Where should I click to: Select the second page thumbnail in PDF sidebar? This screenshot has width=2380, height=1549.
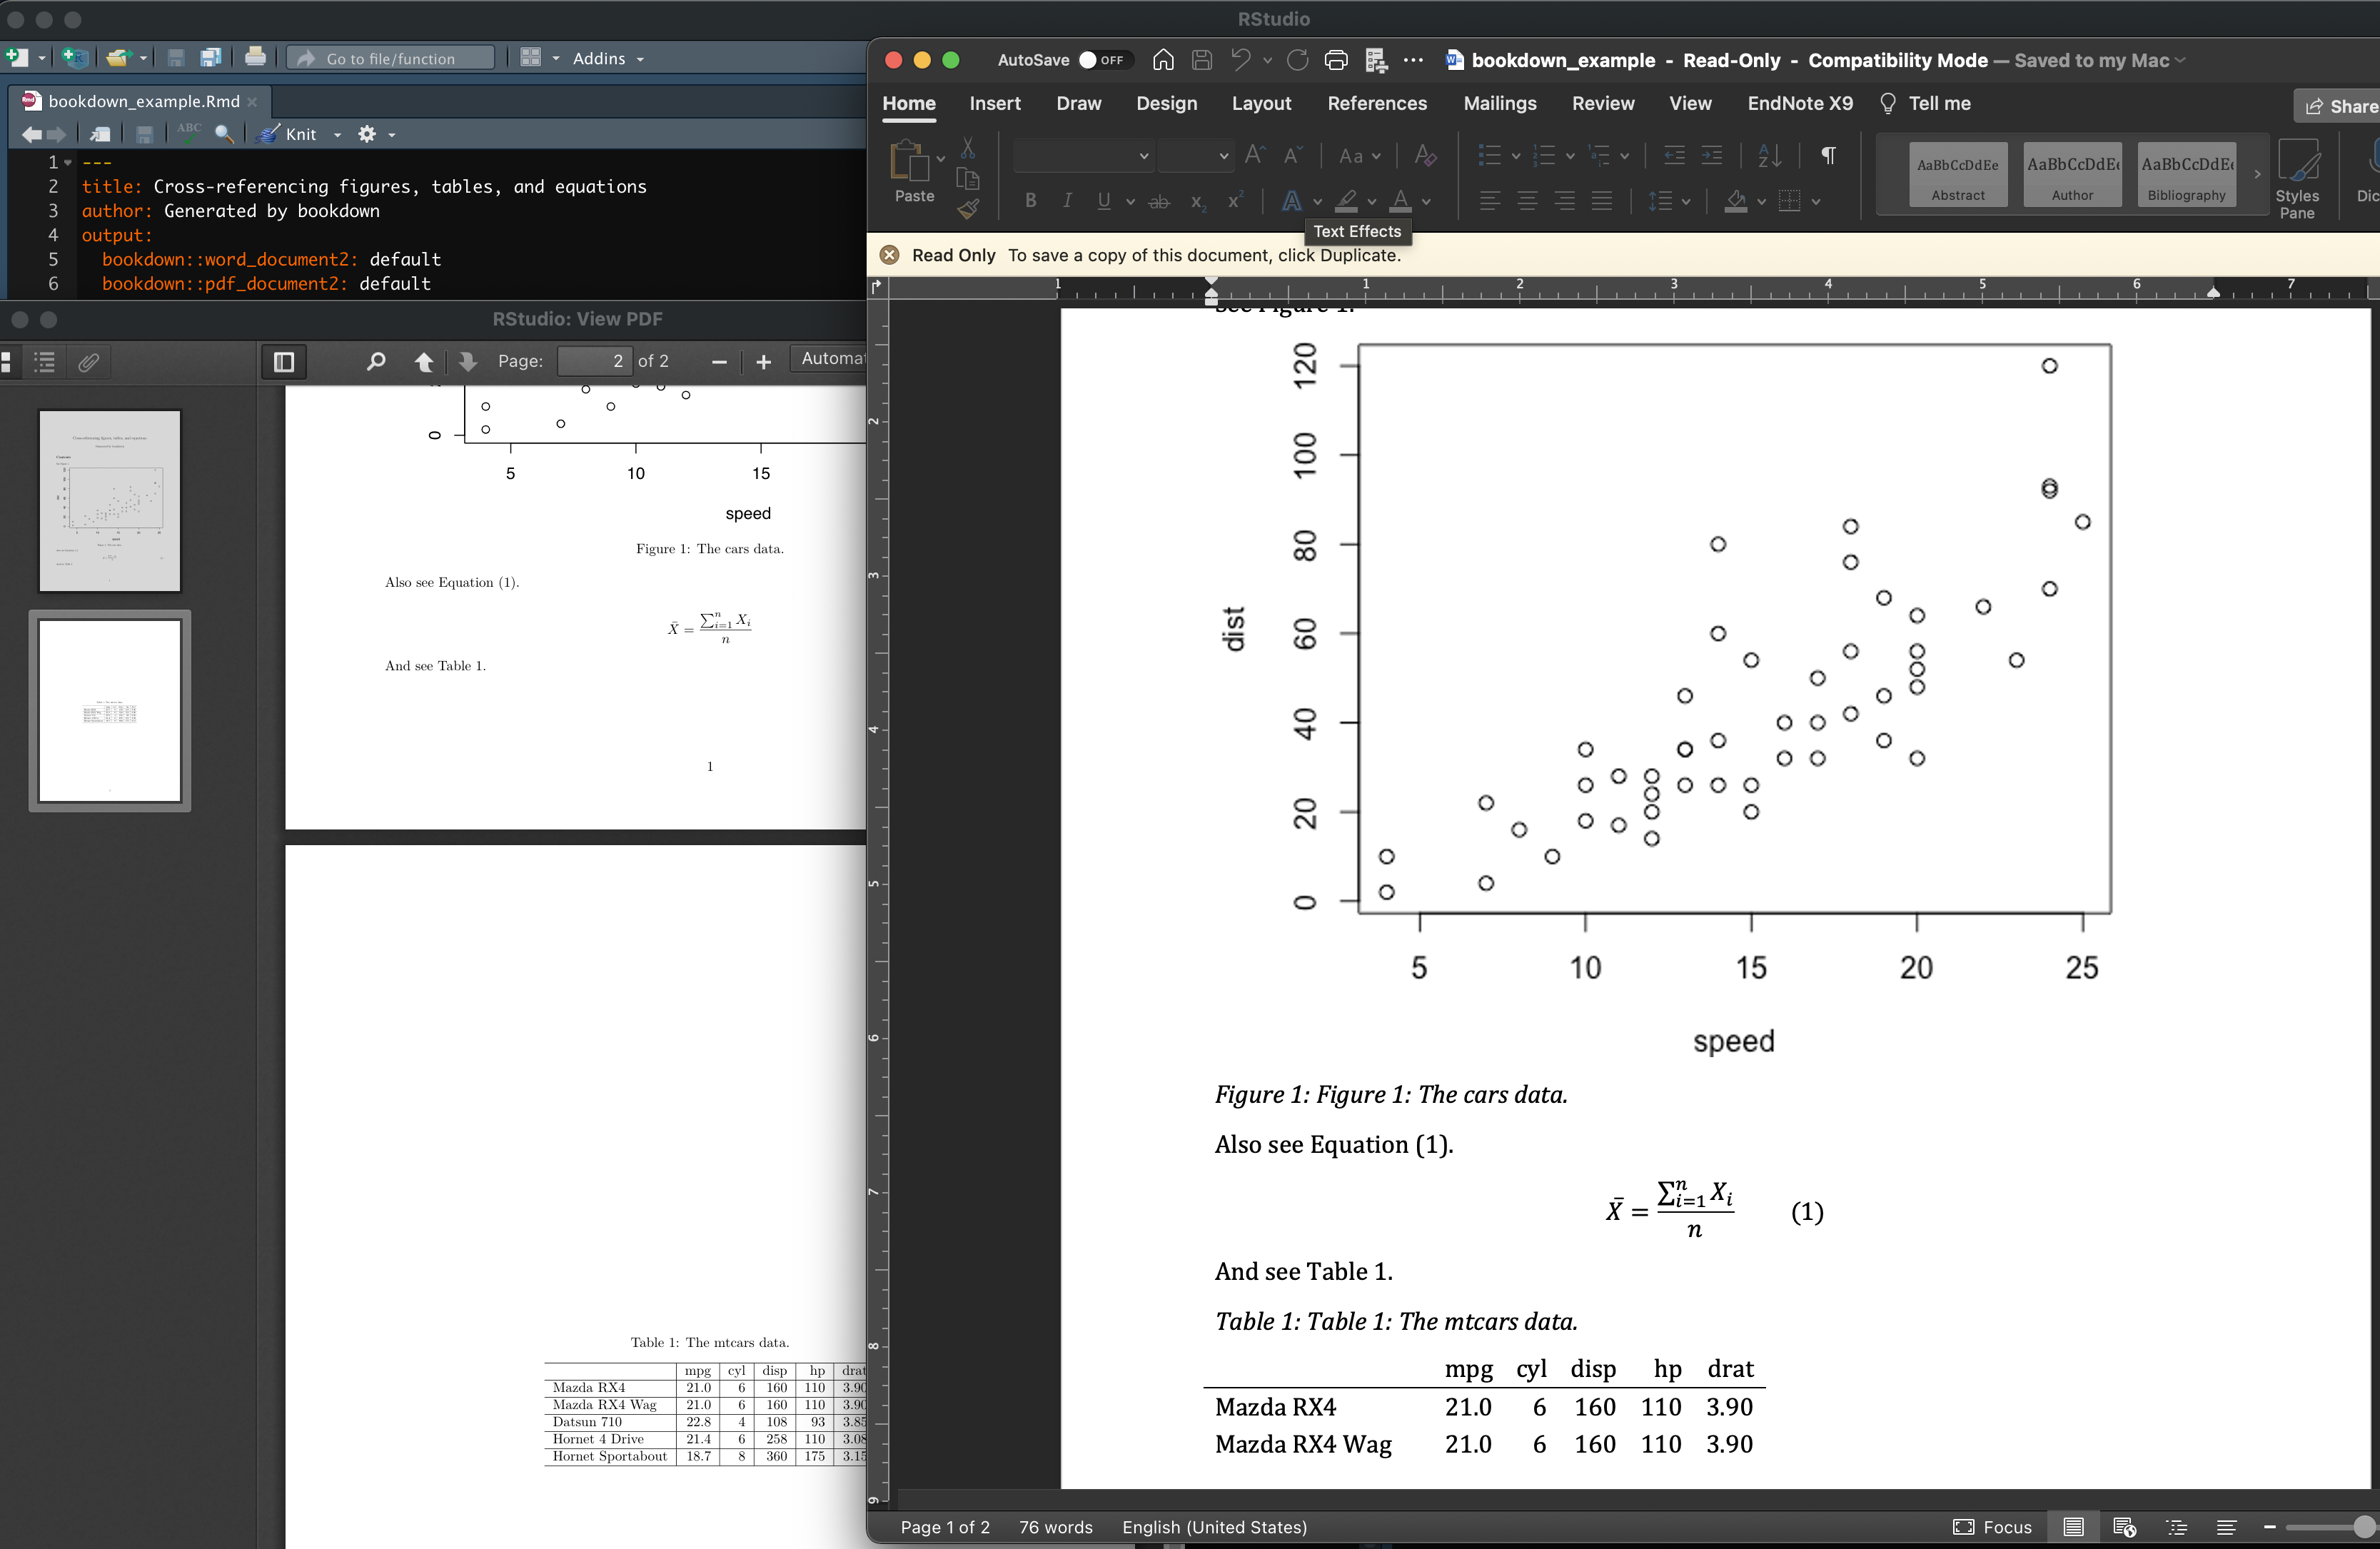tap(110, 712)
